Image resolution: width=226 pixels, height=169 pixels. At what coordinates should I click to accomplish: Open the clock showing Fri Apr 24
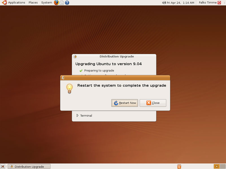click(180, 3)
